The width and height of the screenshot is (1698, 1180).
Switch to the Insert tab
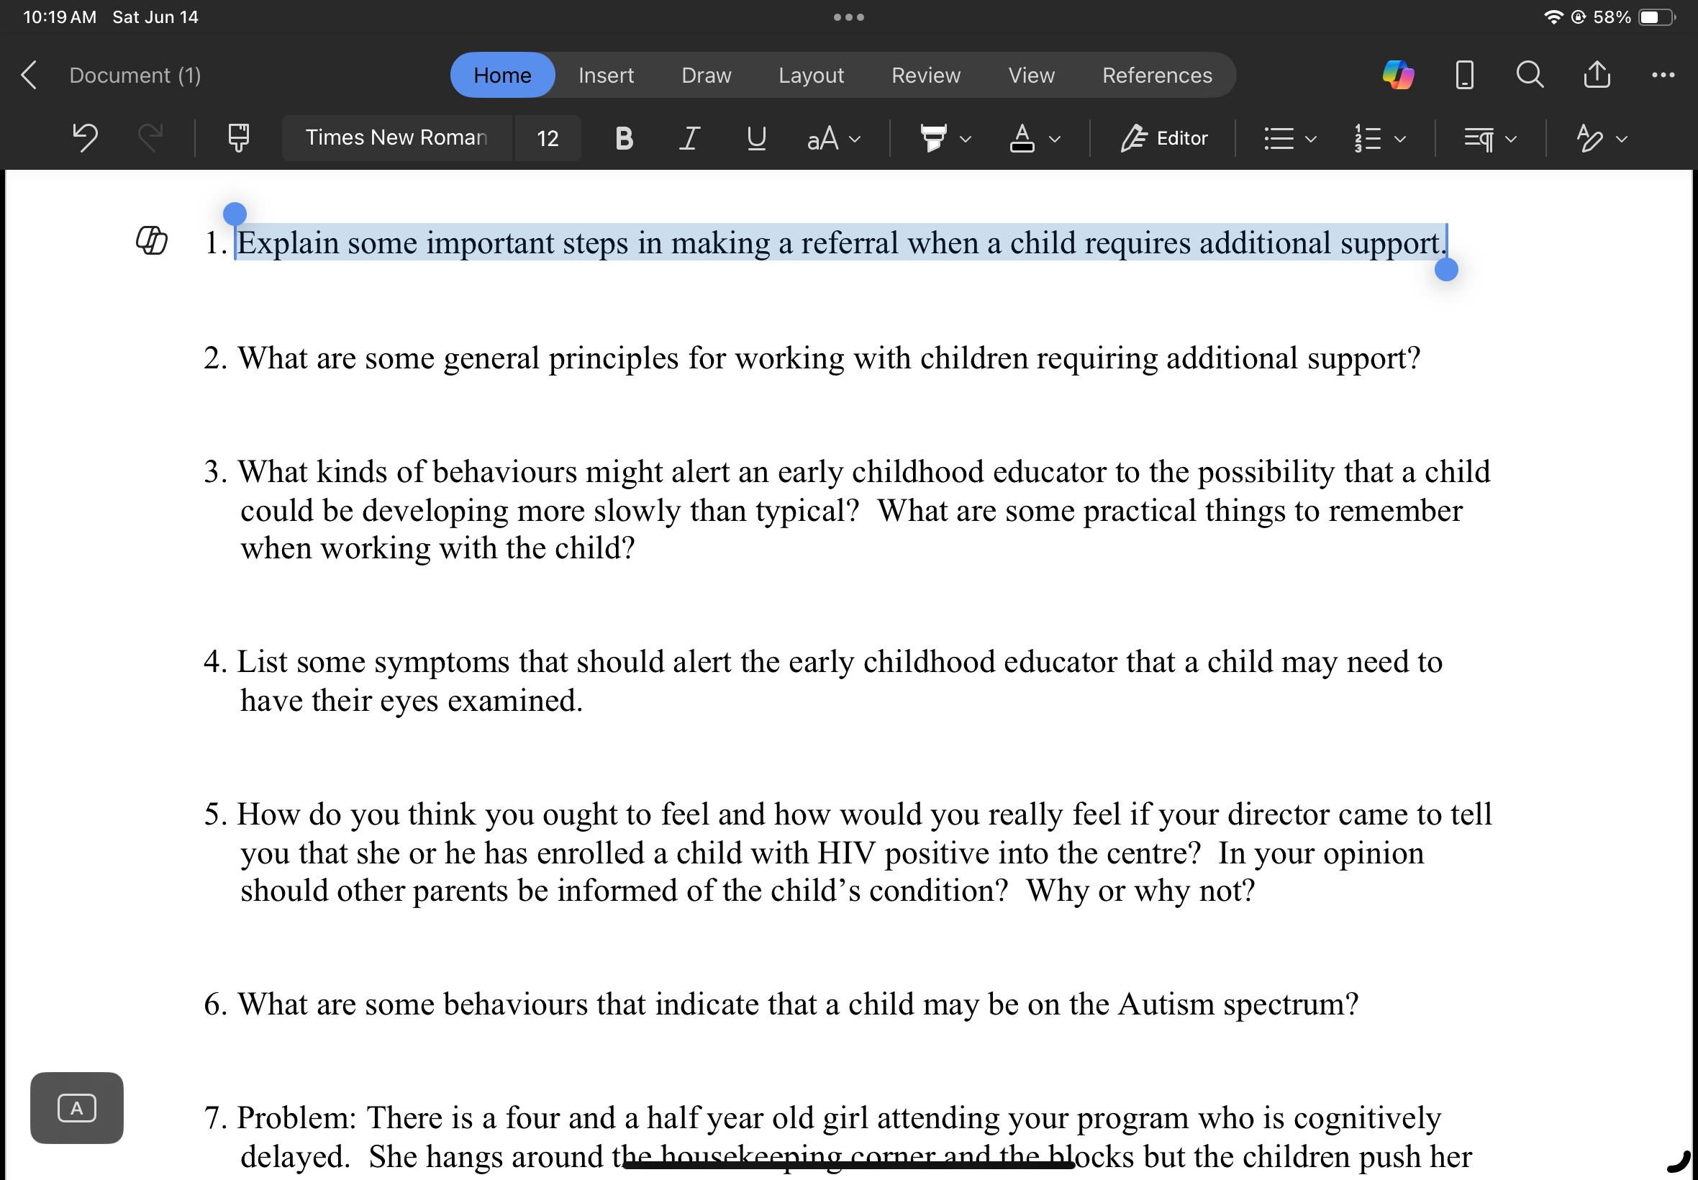tap(605, 76)
